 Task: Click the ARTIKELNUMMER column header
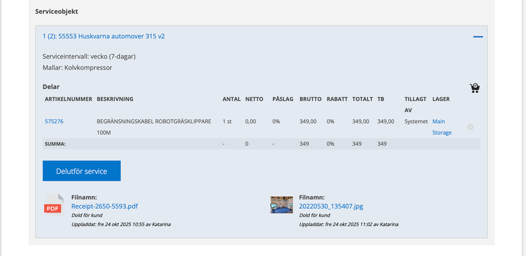click(68, 99)
